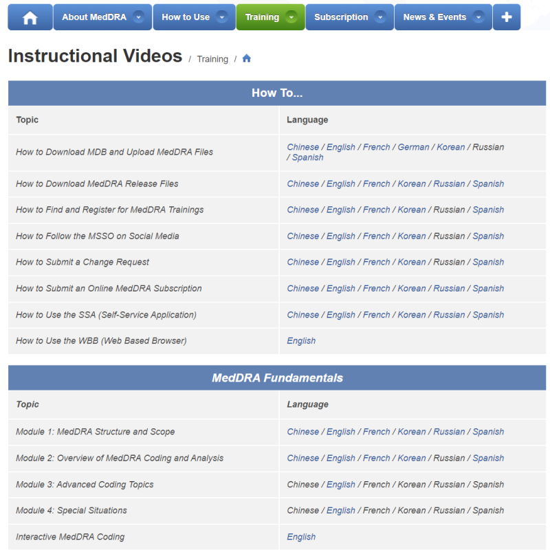Open Spanish video for Download MDB and Upload Files
Image resolution: width=550 pixels, height=554 pixels.
[307, 157]
